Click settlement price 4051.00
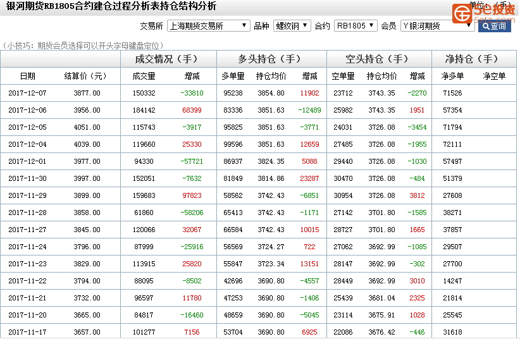520x339 pixels. click(x=87, y=127)
